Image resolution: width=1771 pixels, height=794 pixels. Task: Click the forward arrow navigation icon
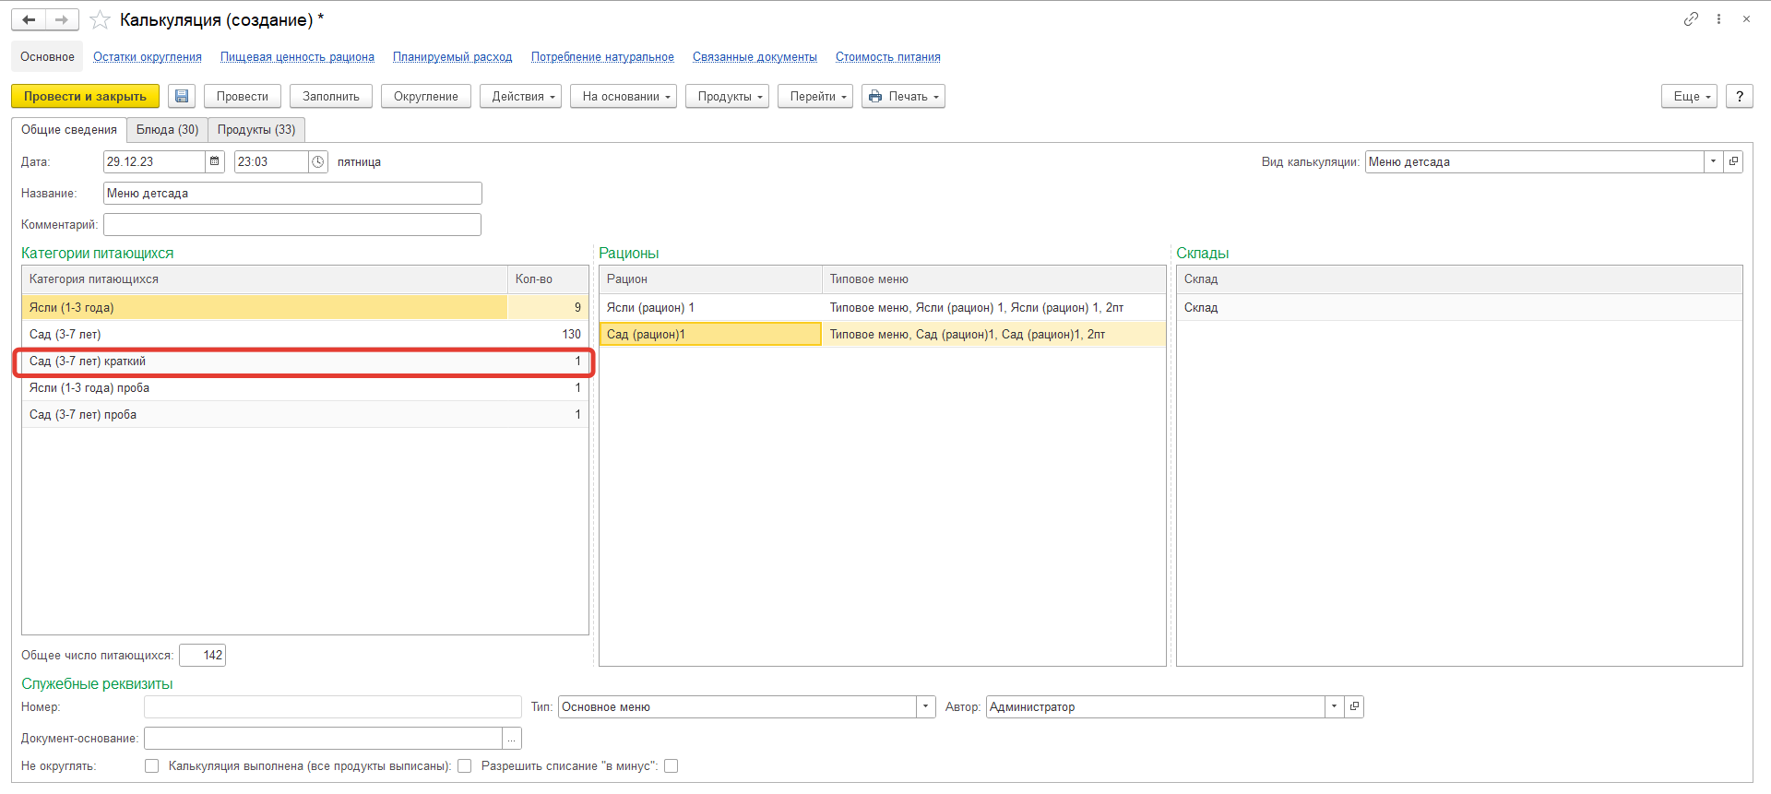pos(62,19)
